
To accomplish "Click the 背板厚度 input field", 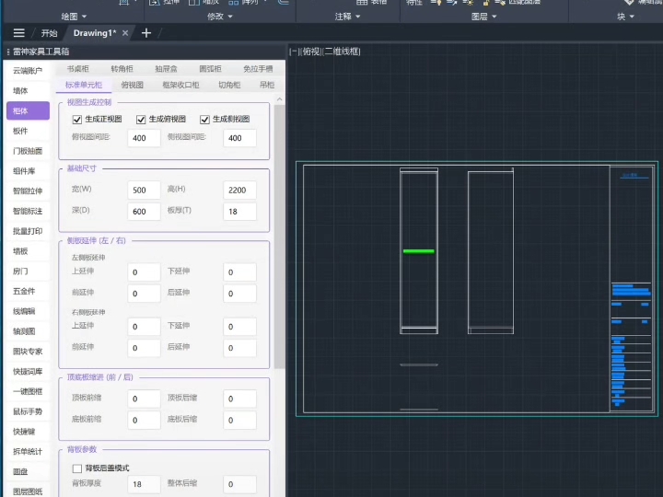I will [144, 484].
